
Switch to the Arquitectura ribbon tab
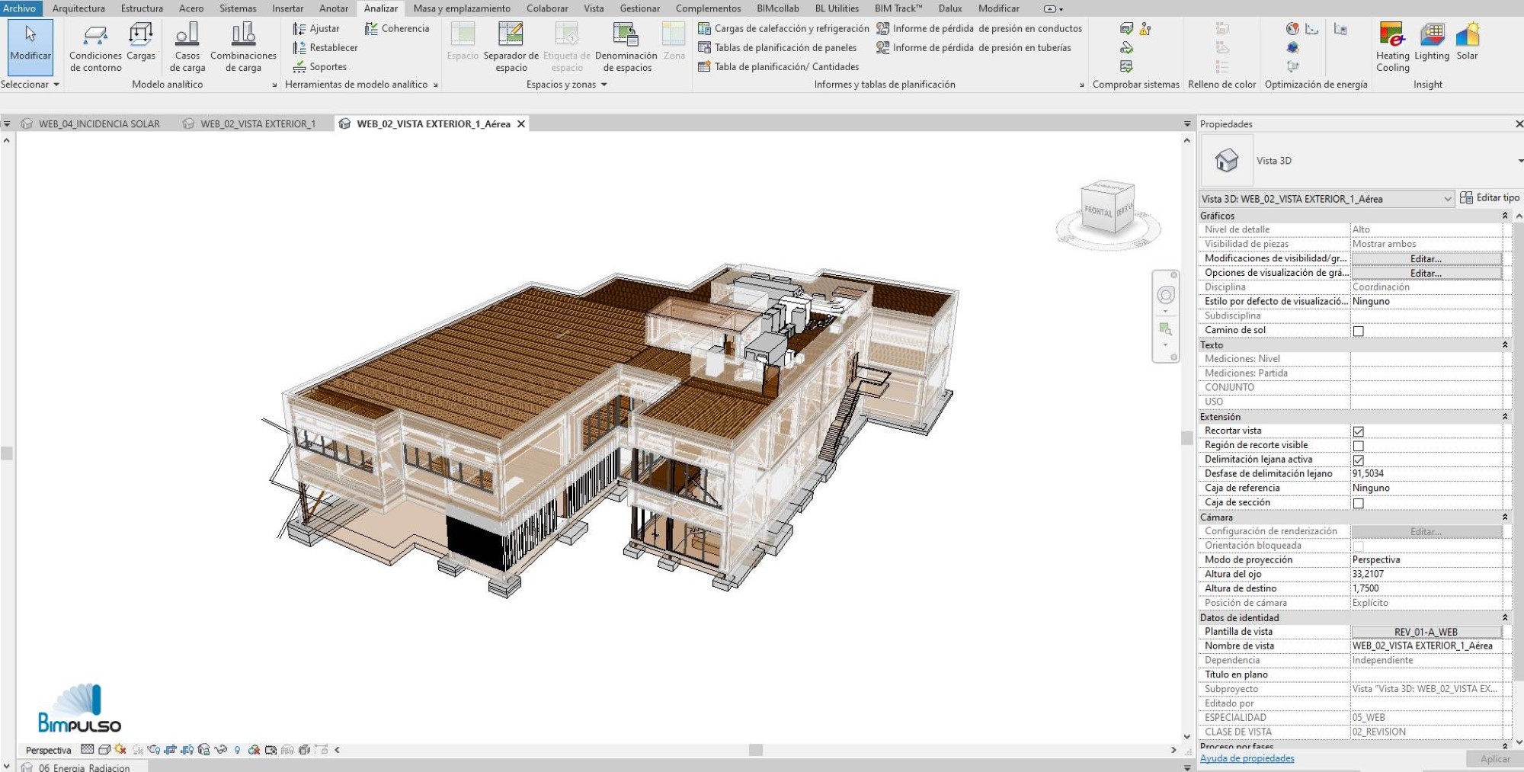(x=78, y=8)
